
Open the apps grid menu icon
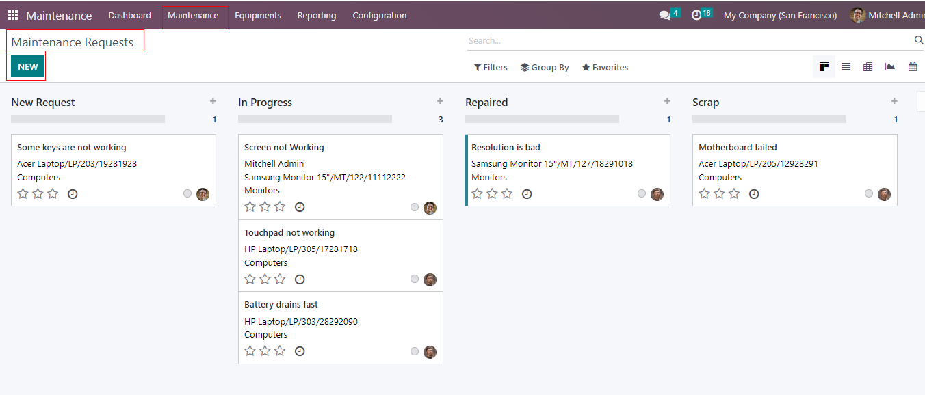[13, 15]
